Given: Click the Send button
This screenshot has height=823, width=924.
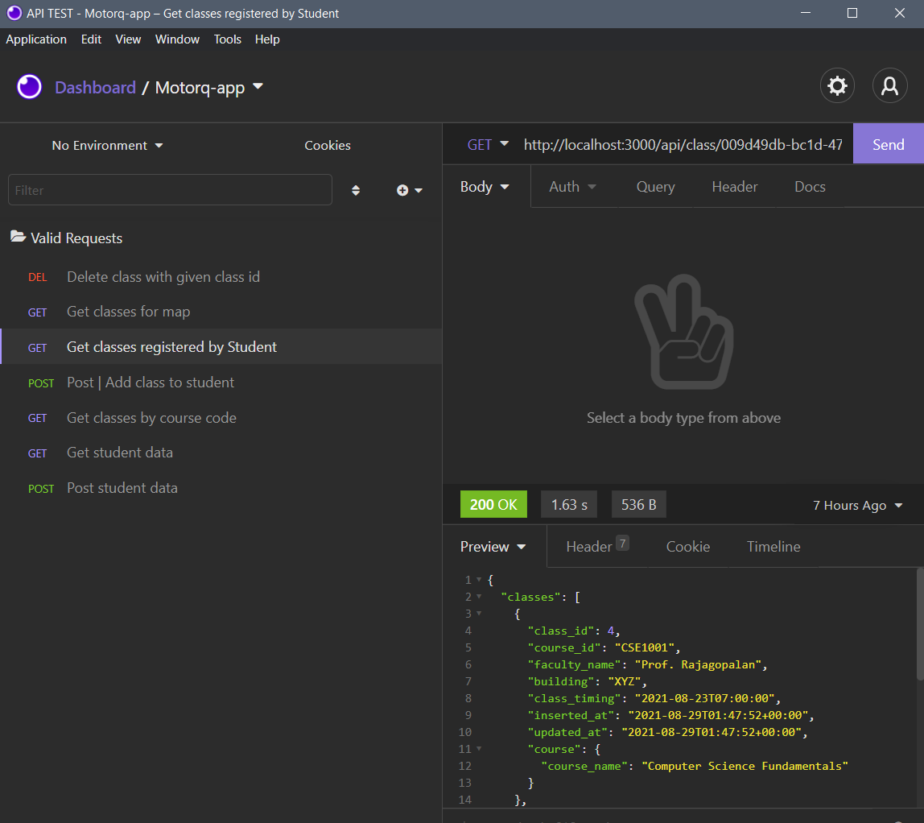Looking at the screenshot, I should pyautogui.click(x=888, y=144).
